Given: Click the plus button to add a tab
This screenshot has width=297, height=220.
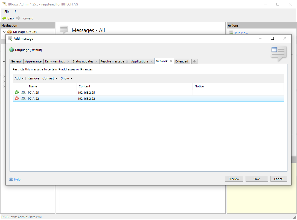Looking at the screenshot, I should point(194,61).
